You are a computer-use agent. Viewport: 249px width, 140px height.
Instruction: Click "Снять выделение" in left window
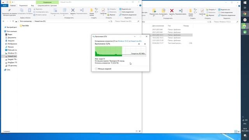(x=126, y=12)
